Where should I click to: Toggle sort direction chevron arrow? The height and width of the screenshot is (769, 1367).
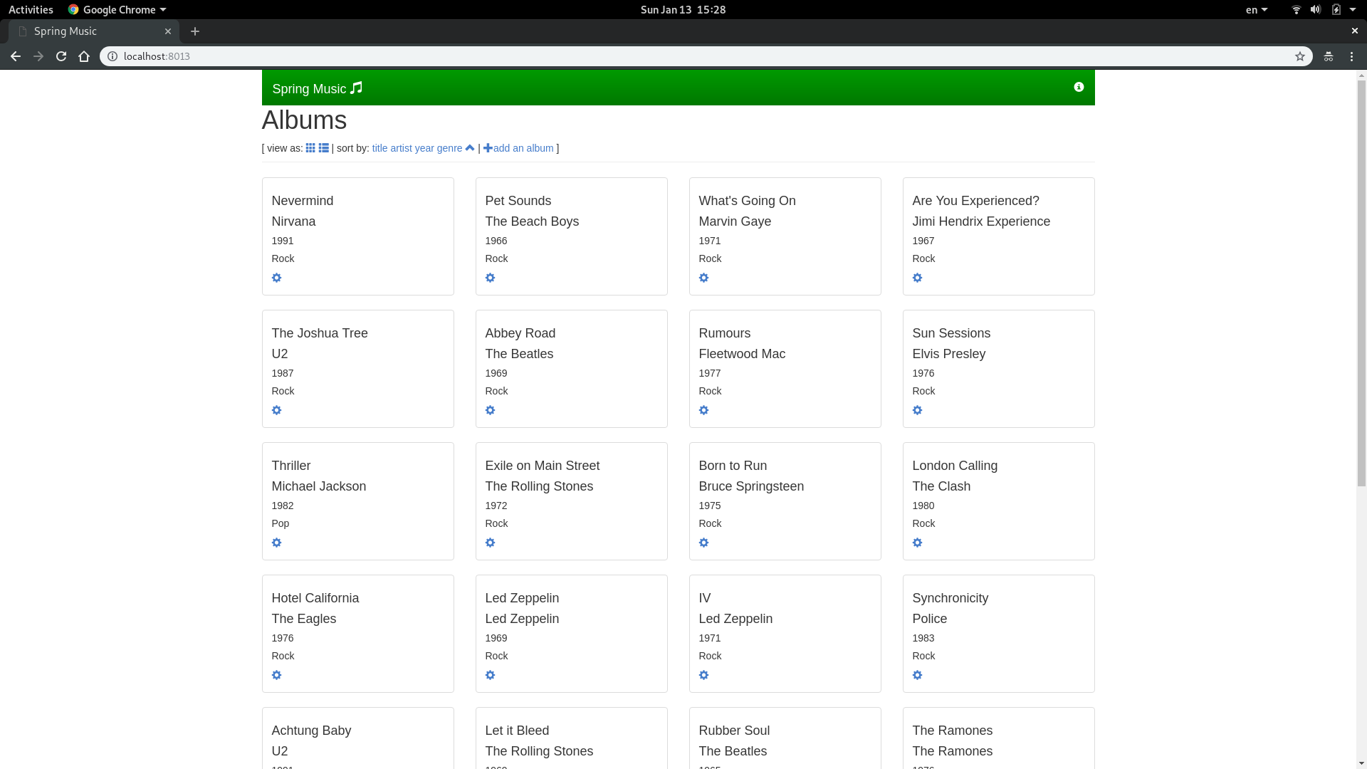470,148
